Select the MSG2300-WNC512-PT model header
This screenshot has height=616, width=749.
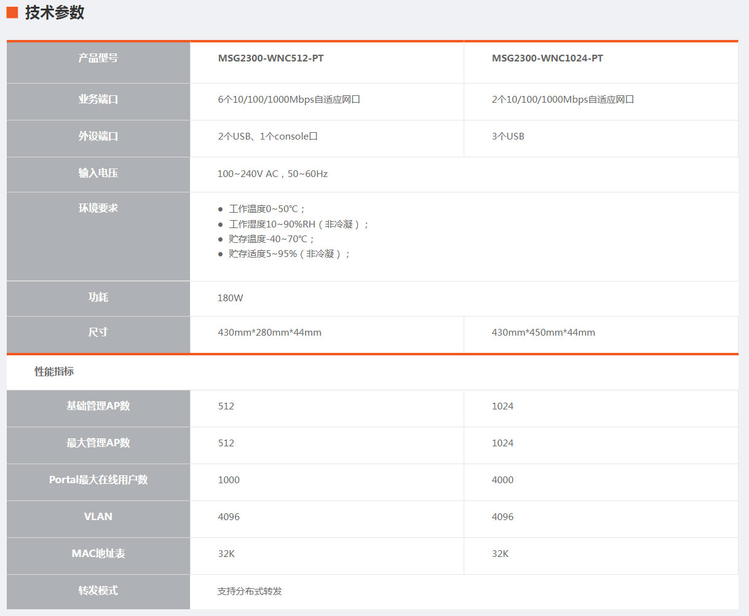click(271, 58)
